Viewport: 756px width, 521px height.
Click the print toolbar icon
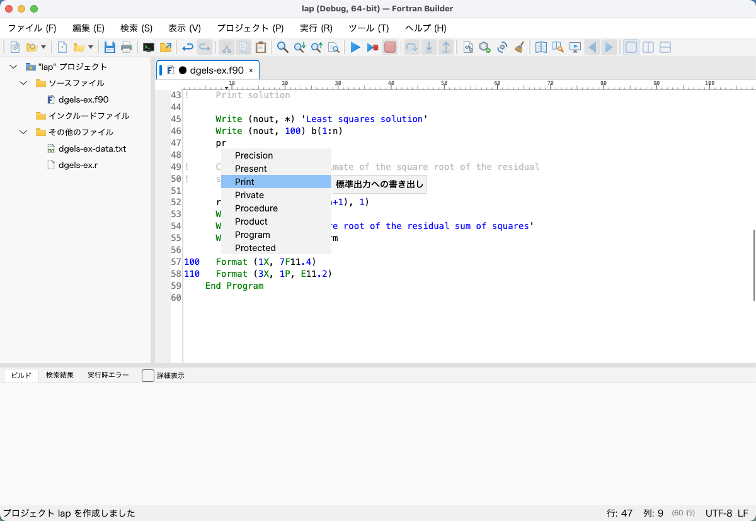point(127,47)
